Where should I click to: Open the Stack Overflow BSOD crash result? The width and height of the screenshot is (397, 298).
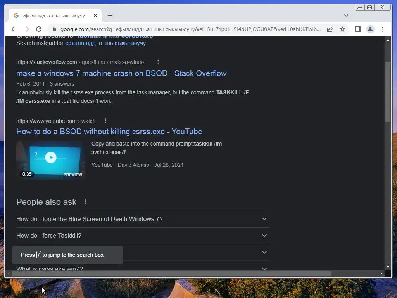coord(121,73)
